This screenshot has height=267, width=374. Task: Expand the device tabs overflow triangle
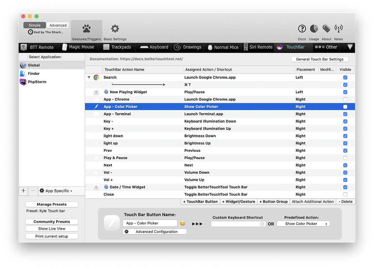(350, 47)
